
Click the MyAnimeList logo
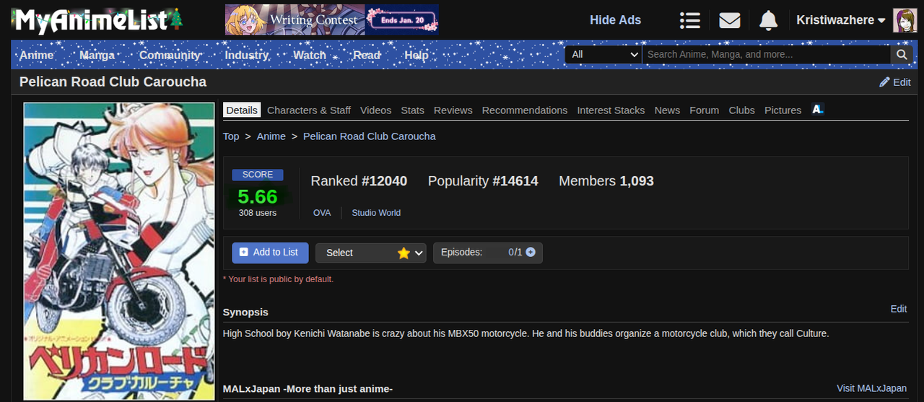[98, 21]
